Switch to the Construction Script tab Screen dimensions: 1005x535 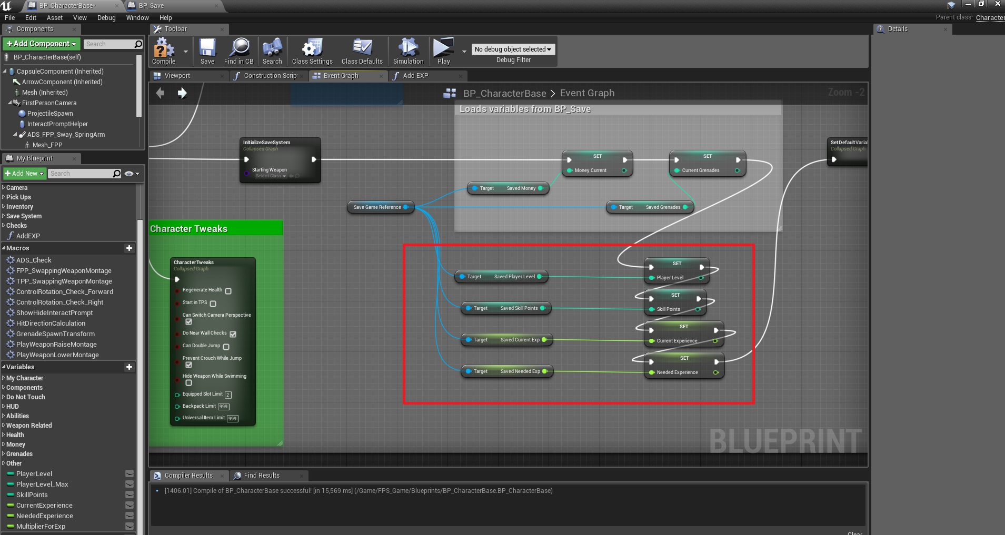(x=270, y=76)
